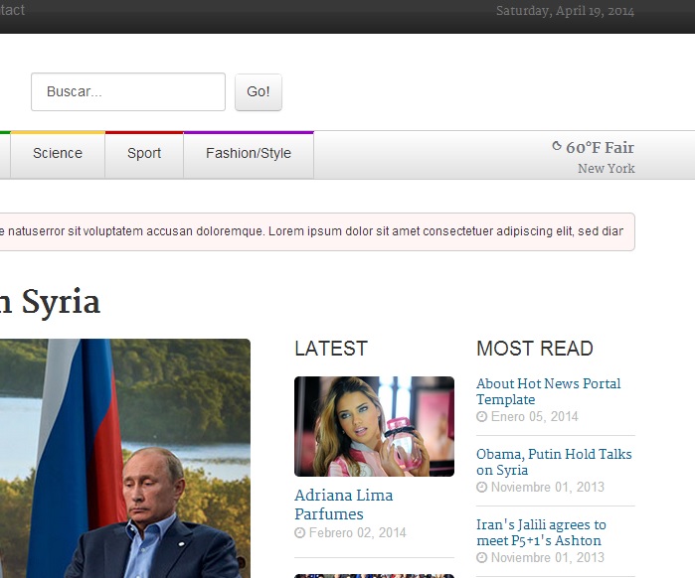Click the Enero 05, 2014 date text
The height and width of the screenshot is (578, 695).
pyautogui.click(x=535, y=416)
